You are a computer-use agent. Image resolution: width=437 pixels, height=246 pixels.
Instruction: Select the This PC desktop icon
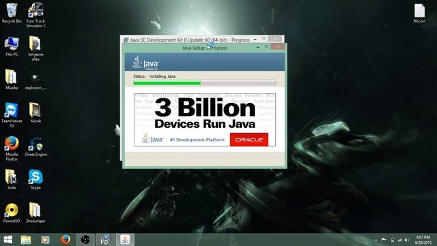point(12,46)
